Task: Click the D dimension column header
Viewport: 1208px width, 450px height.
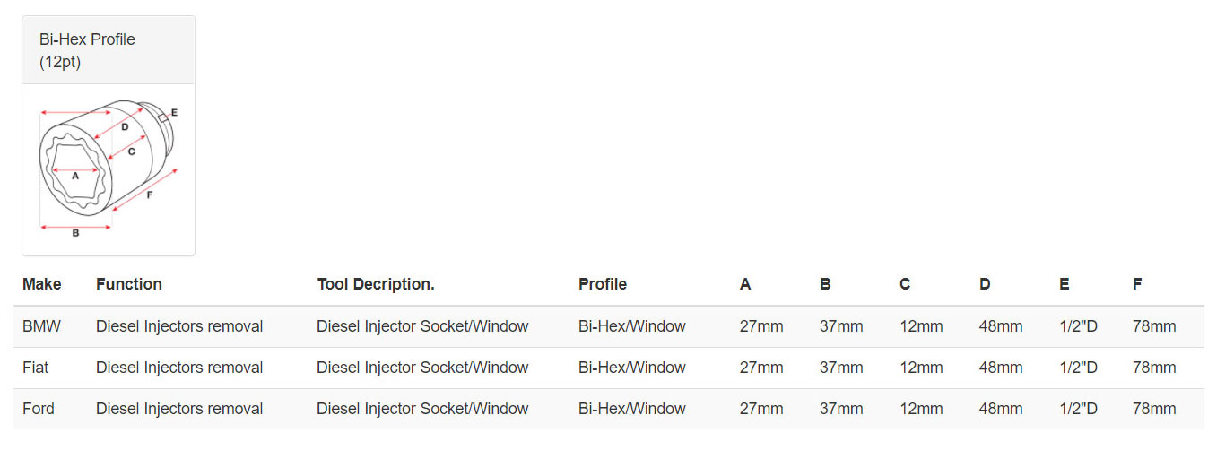Action: (x=985, y=284)
